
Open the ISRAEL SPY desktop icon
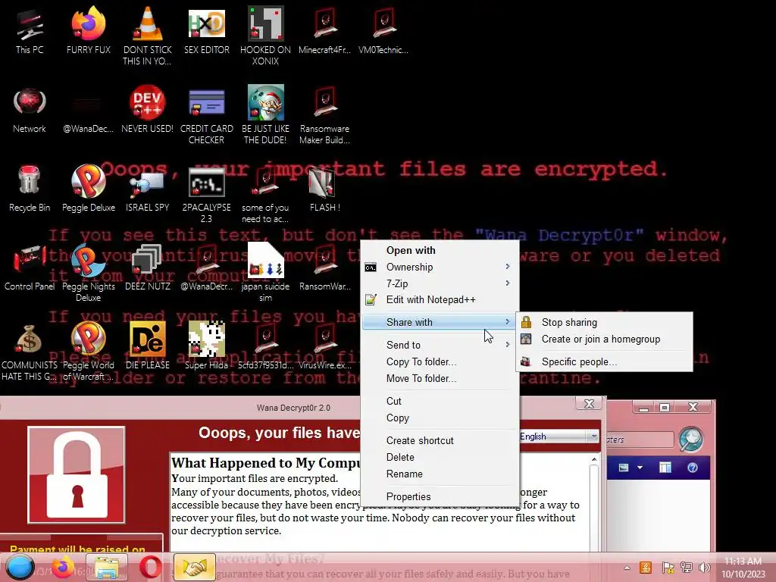tap(147, 192)
